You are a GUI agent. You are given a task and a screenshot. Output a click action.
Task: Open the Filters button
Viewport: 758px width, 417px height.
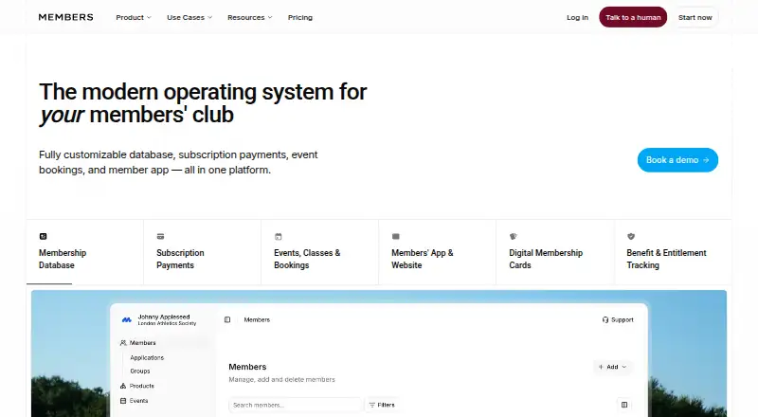[x=382, y=406]
